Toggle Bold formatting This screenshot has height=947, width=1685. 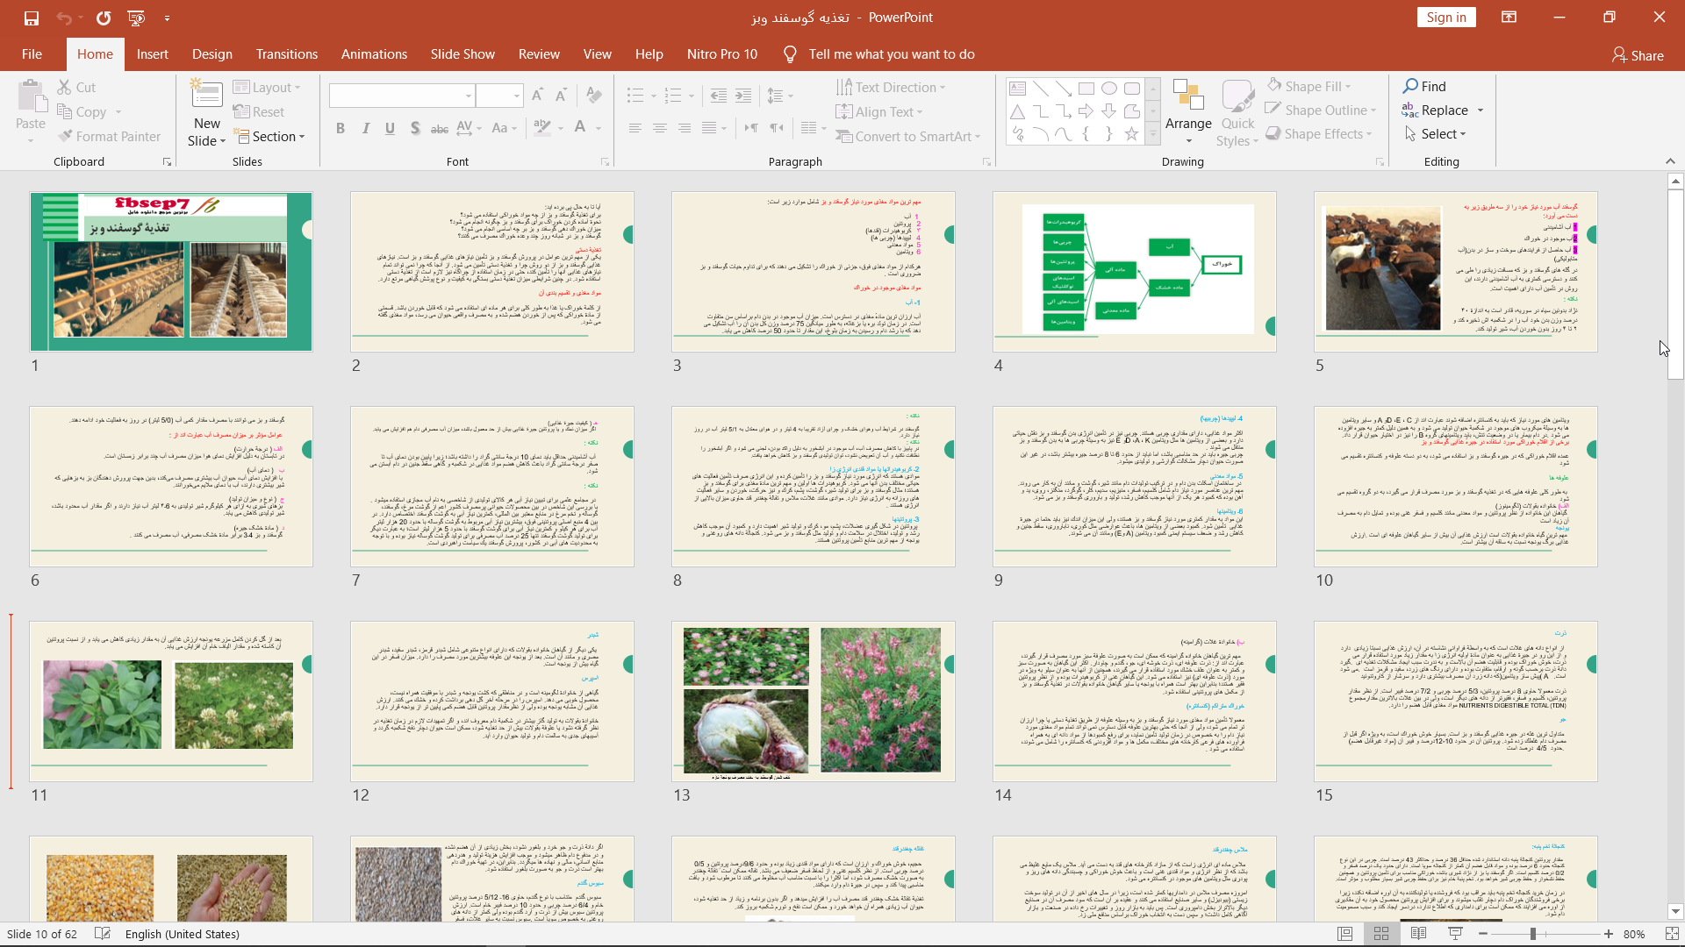341,128
